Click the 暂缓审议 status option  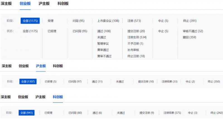coord(103,44)
